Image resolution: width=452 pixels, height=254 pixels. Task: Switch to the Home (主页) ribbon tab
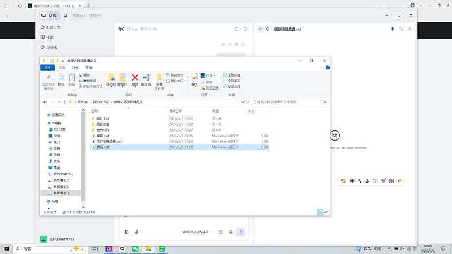(x=62, y=67)
